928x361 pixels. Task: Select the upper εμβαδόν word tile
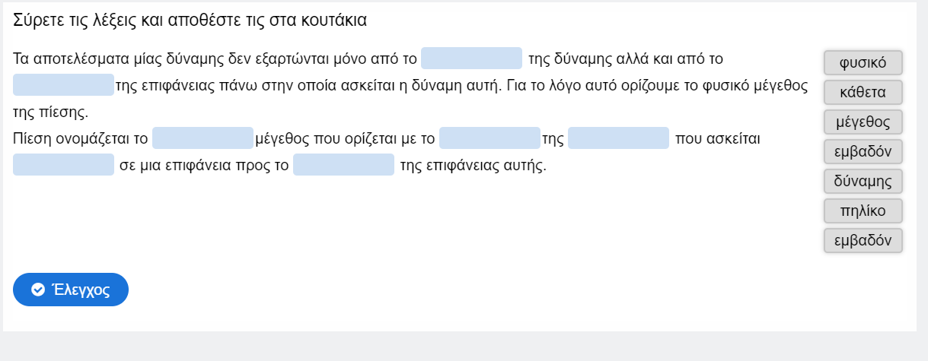pyautogui.click(x=863, y=151)
